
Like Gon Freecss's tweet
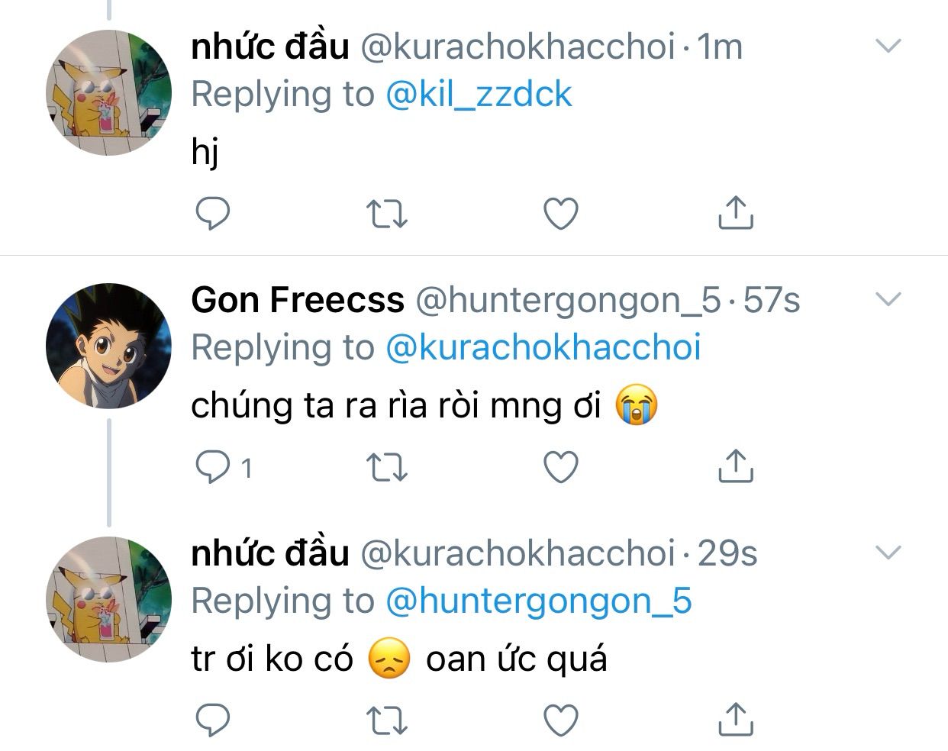[561, 467]
